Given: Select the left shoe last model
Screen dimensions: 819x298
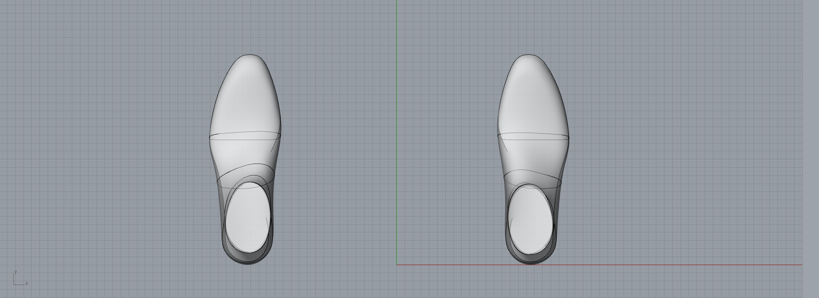Looking at the screenshot, I should click(x=245, y=159).
